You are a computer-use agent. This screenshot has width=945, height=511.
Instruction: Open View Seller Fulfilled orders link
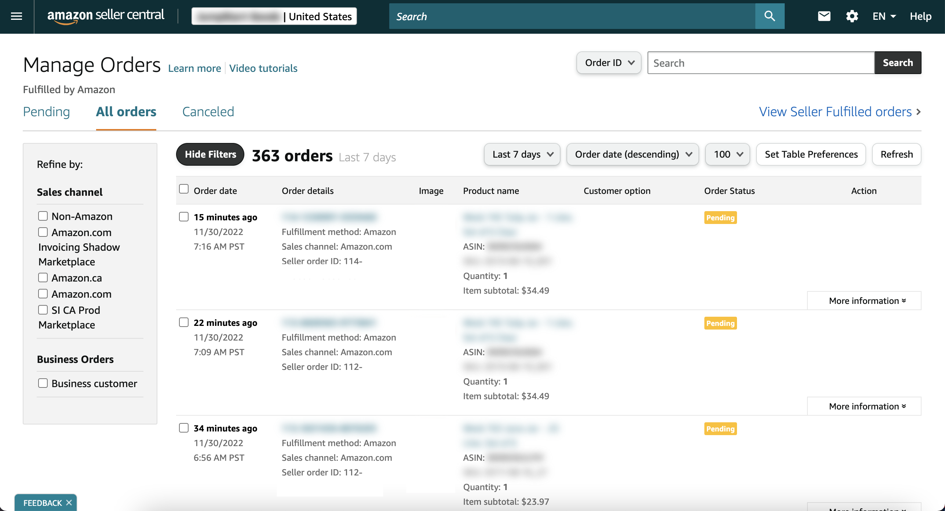pos(839,111)
